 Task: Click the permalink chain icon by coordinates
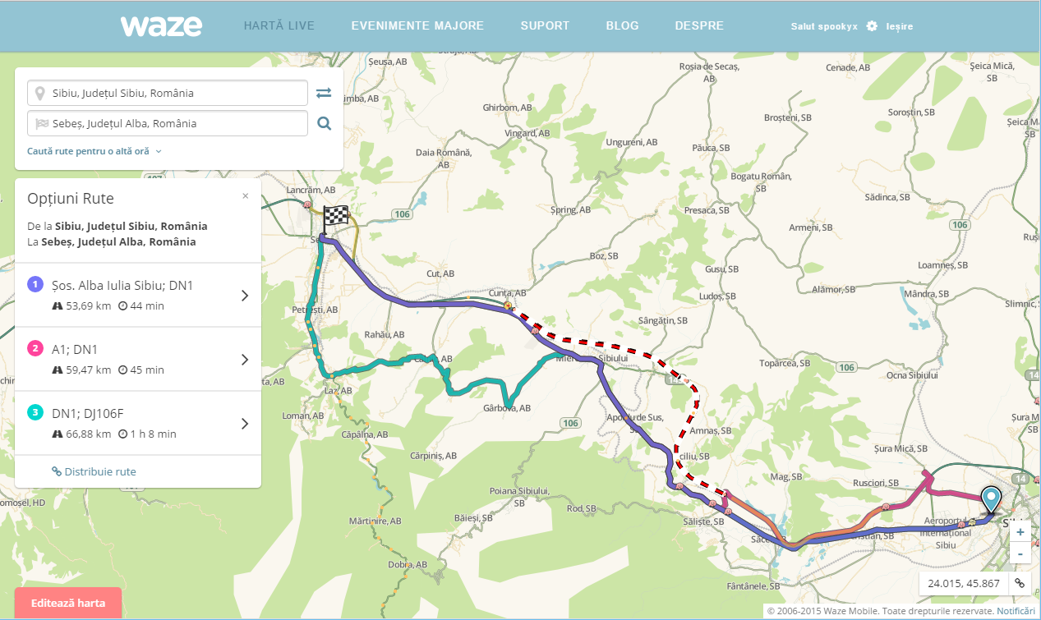click(1019, 583)
